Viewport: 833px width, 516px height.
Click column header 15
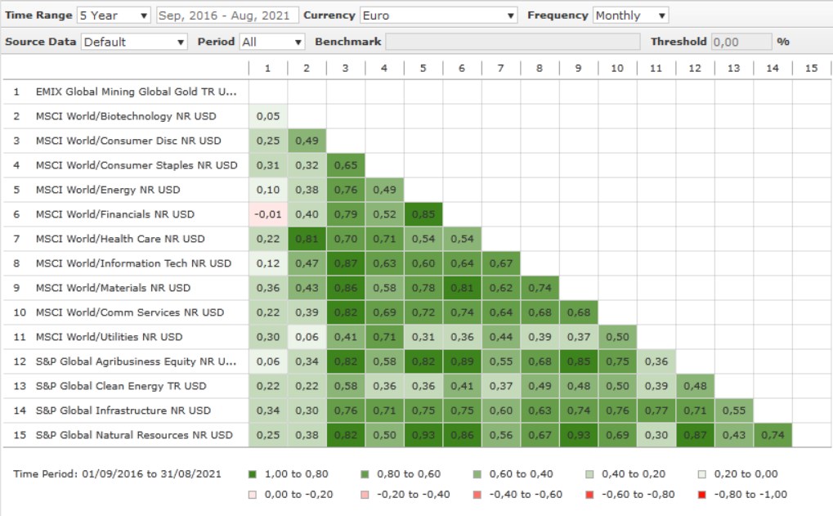(x=811, y=68)
